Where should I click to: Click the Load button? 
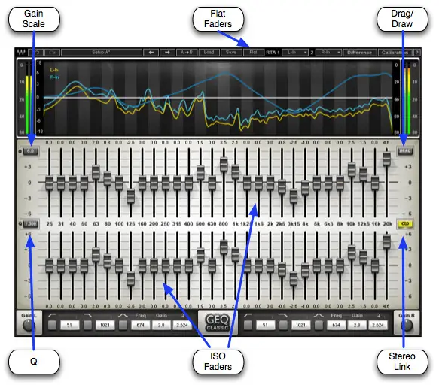click(209, 53)
